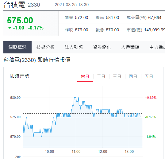Open the 法人動態 tab

pyautogui.click(x=74, y=47)
